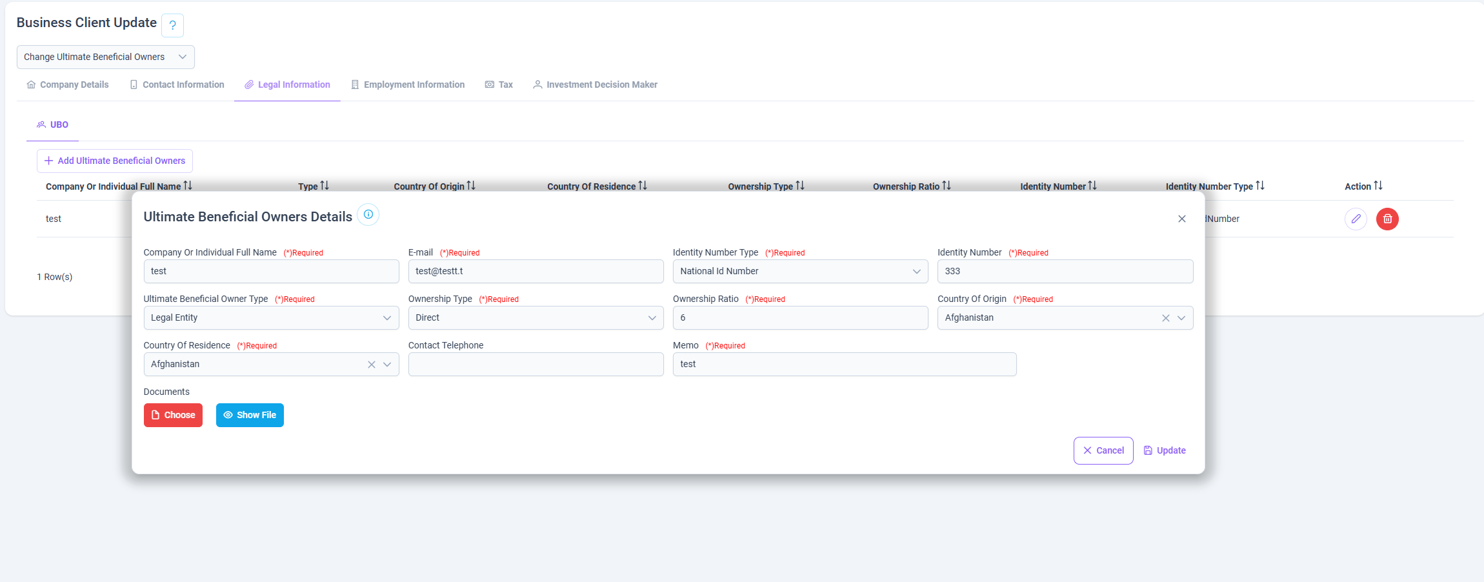Focus the Memo input field
Screen dimensions: 1484x582
click(x=845, y=365)
